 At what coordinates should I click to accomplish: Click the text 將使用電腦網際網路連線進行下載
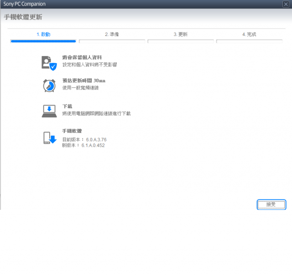pyautogui.click(x=96, y=113)
